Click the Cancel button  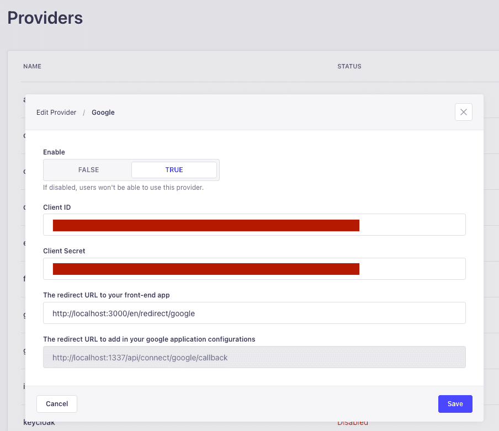[x=56, y=403]
